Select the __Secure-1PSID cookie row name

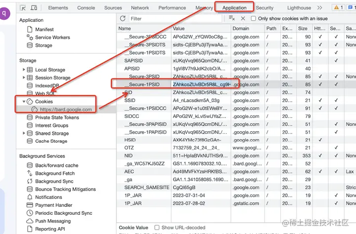tap(142, 84)
